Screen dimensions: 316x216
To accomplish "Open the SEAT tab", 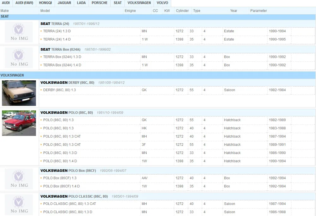I will point(118,3).
